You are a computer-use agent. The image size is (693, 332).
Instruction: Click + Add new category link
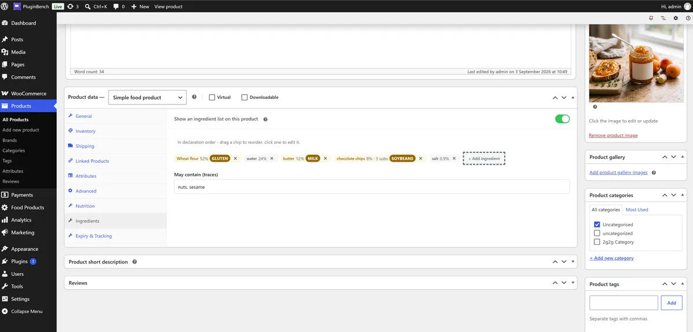pos(612,258)
